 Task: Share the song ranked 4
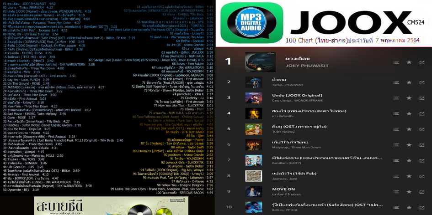[x=422, y=113]
